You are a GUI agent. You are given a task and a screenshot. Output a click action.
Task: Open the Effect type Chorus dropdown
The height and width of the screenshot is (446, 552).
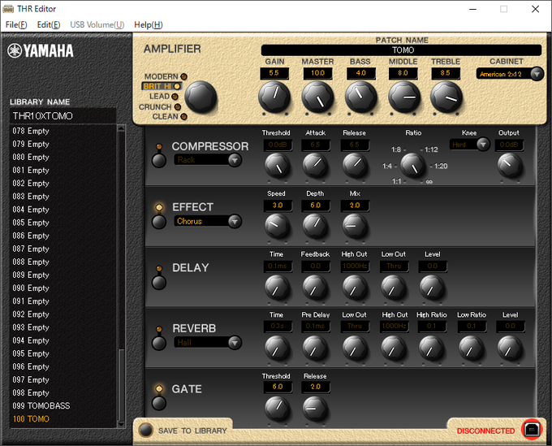coord(208,221)
